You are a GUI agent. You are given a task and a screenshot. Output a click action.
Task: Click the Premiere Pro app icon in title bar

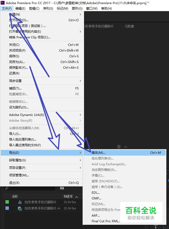coord(3,3)
